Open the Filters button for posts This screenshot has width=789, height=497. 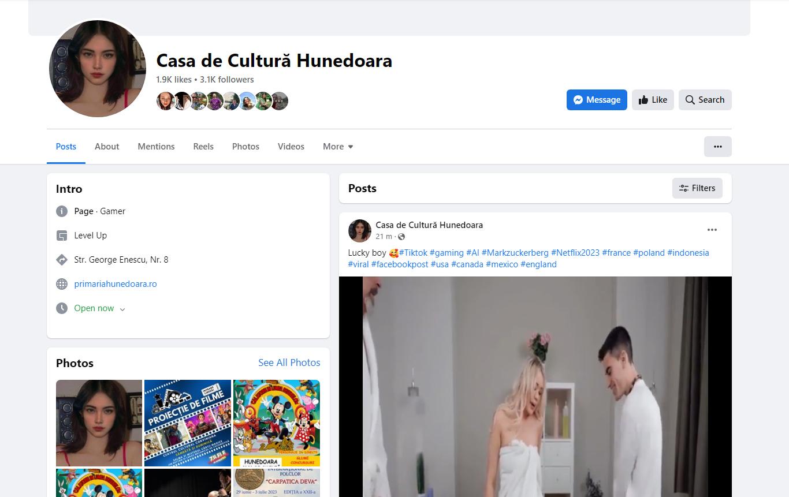[697, 188]
